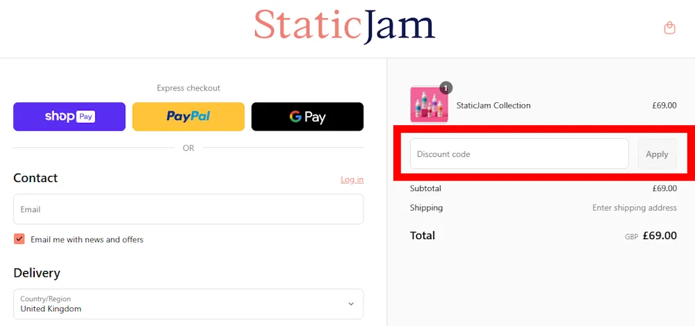Click the Enter shipping address text

click(635, 208)
